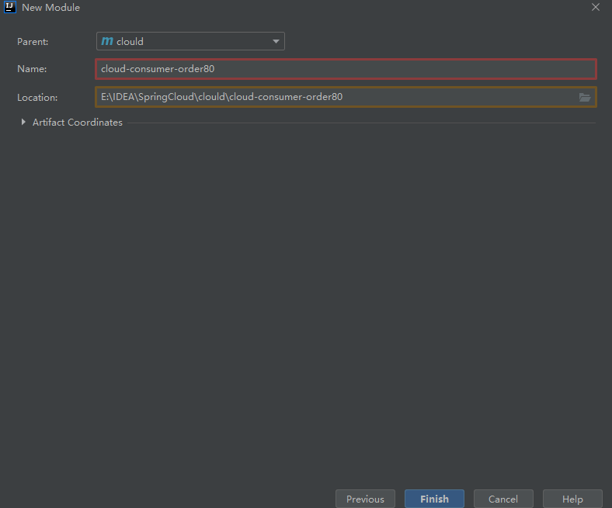This screenshot has width=612, height=508.
Task: Close the New Module window
Action: pos(596,7)
